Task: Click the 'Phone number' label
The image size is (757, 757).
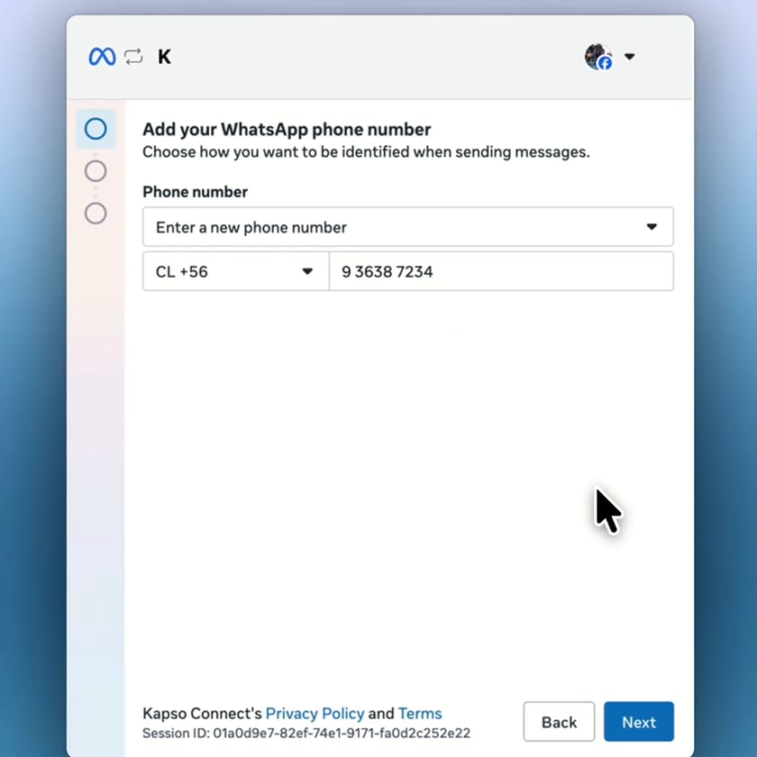Action: (195, 192)
